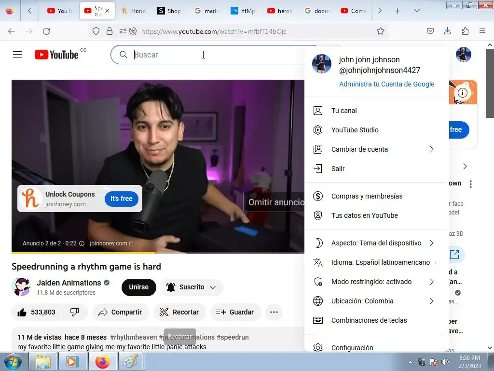Like the video with 533,803 likes
494x371 pixels.
[37, 312]
